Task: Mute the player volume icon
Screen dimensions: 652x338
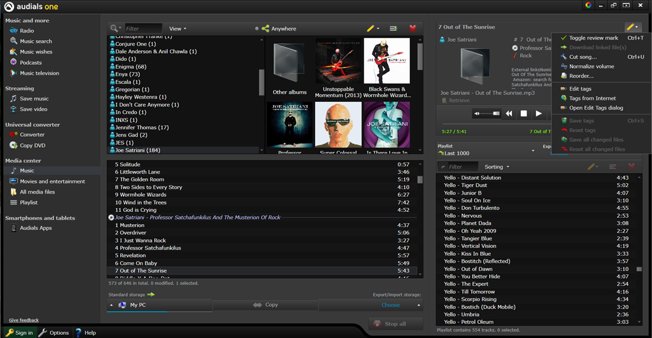Action: [476, 113]
